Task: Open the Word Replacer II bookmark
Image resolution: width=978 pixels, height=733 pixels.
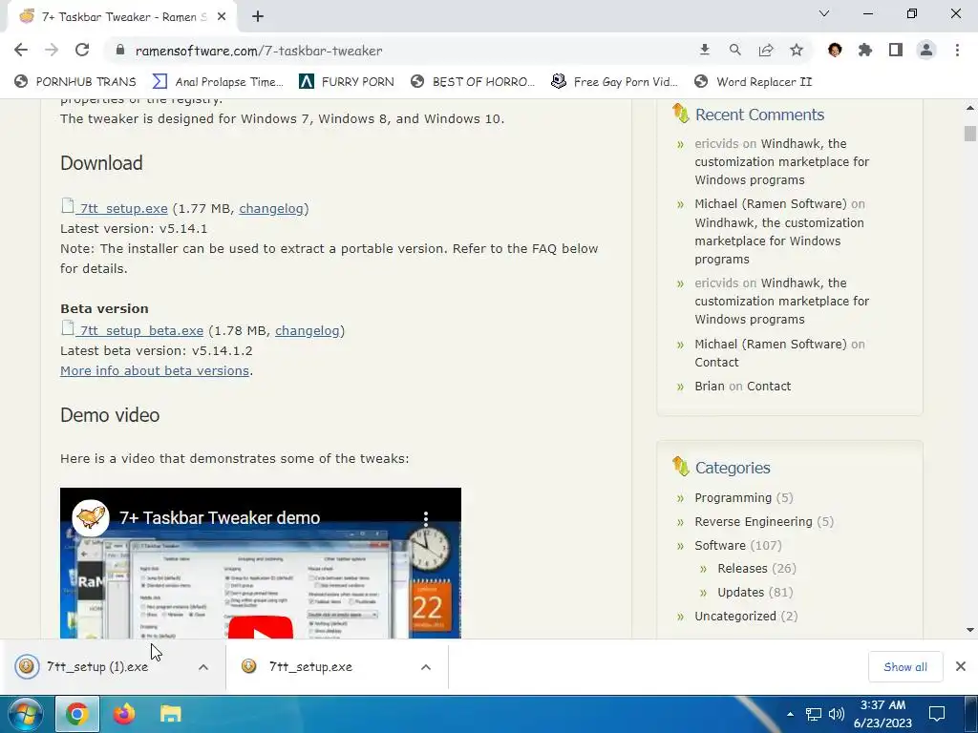Action: pyautogui.click(x=753, y=82)
